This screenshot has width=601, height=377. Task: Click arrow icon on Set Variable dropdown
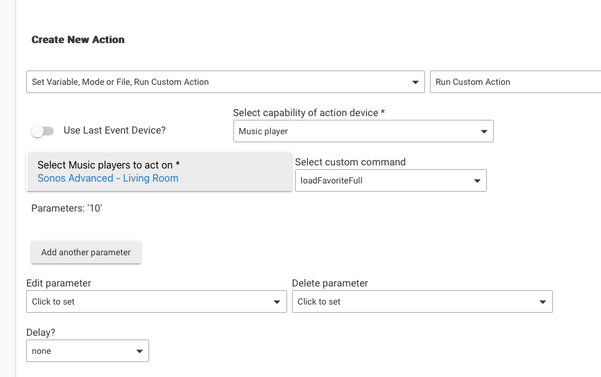(x=416, y=82)
